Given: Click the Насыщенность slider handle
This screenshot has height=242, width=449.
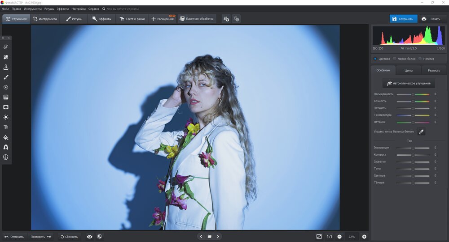Looking at the screenshot, I should coord(413,94).
